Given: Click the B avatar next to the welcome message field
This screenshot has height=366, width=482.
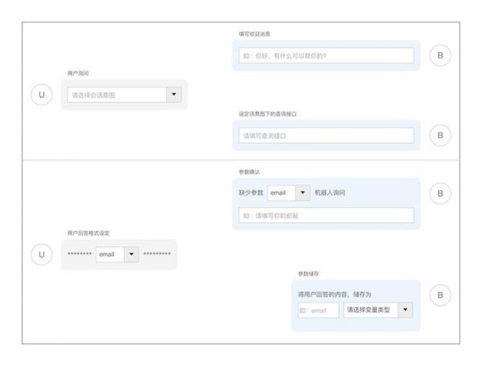Looking at the screenshot, I should coord(439,55).
